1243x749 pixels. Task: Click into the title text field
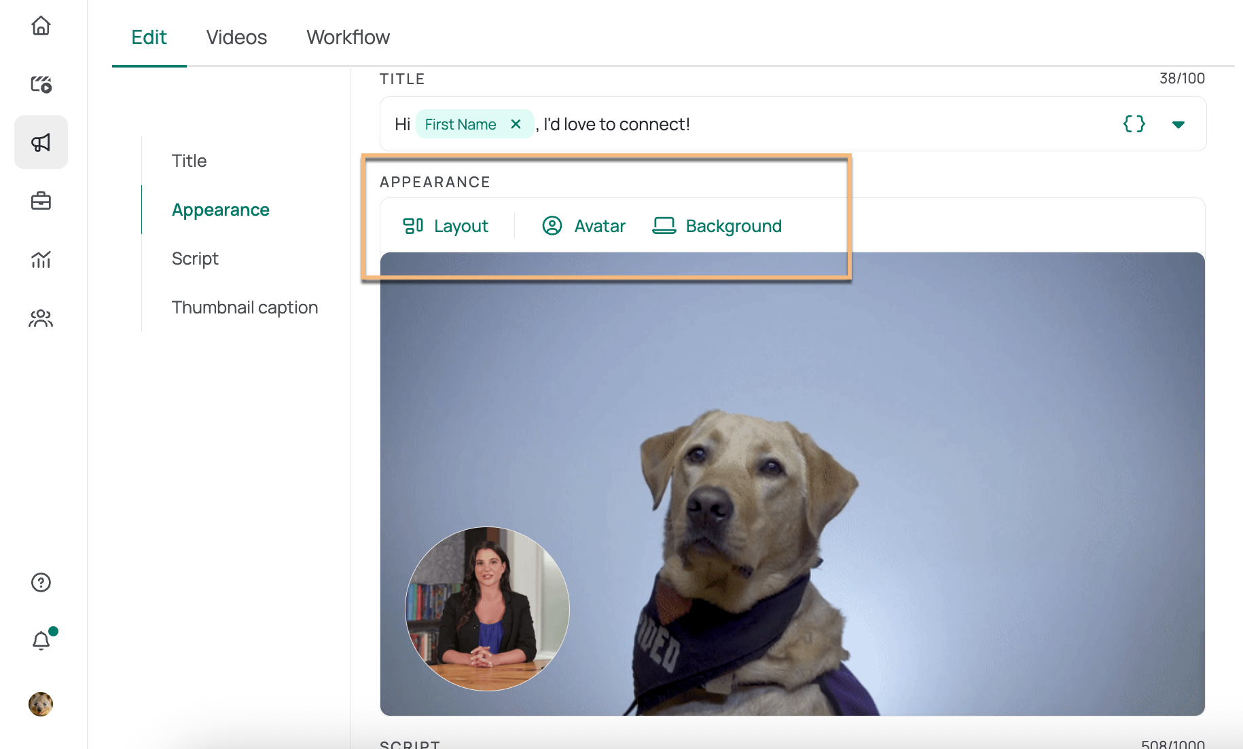[793, 124]
